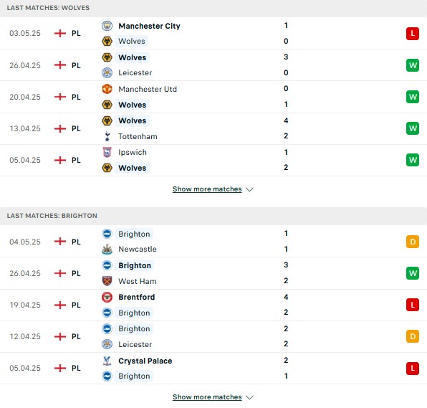
Task: Click the England flag on 05.04.25 Ipswich row
Action: (x=60, y=160)
